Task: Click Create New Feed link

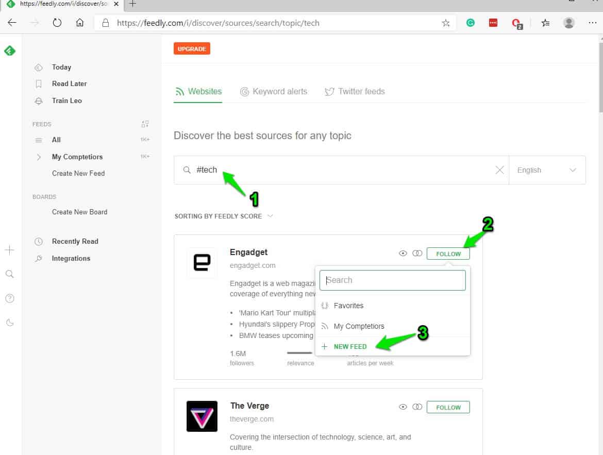Action: (x=78, y=174)
